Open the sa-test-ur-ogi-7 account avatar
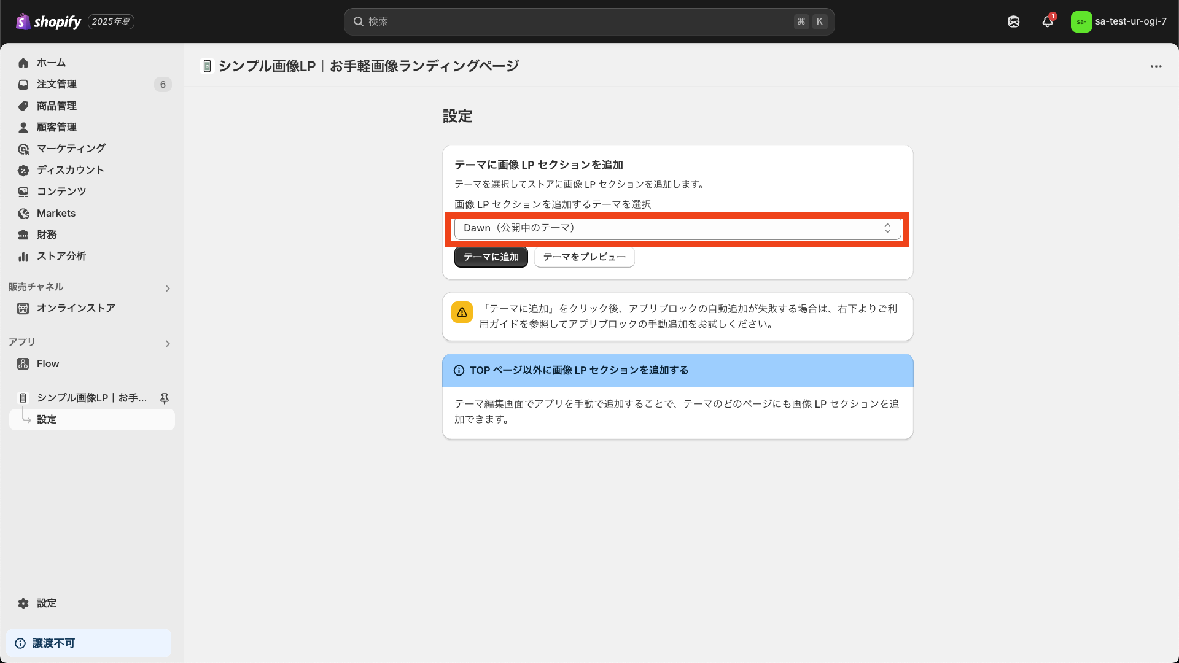This screenshot has width=1179, height=663. pos(1082,21)
